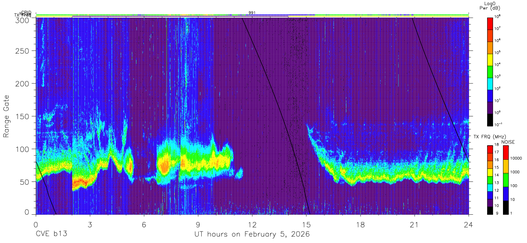Click the '10000' label on the NOISE scale
Image resolution: width=527 pixels, height=243 pixels.
[x=516, y=159]
